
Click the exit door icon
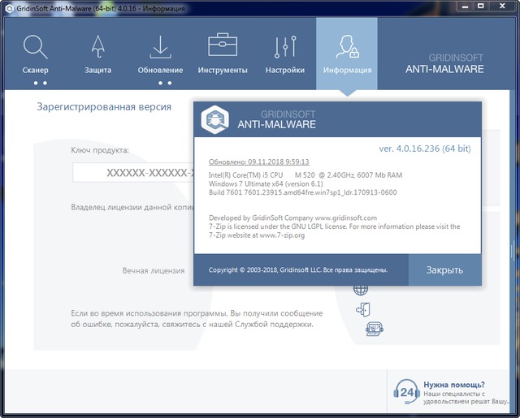362,309
